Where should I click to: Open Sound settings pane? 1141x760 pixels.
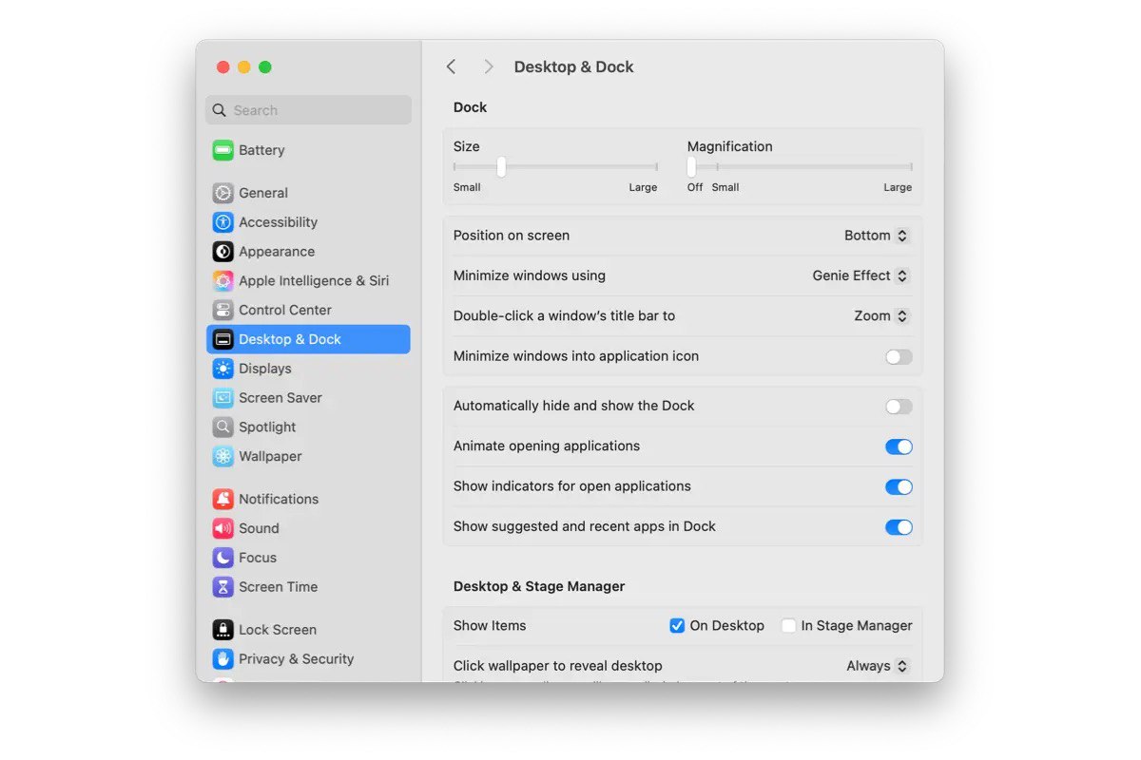(308, 528)
